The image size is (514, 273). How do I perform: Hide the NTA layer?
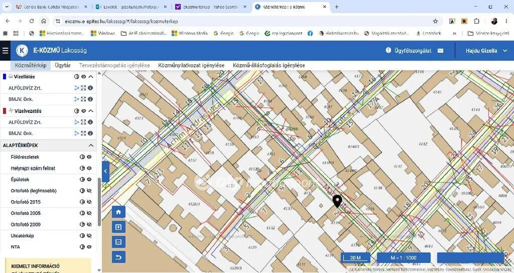pos(89,247)
